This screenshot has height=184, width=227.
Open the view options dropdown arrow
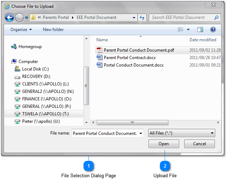point(188,30)
